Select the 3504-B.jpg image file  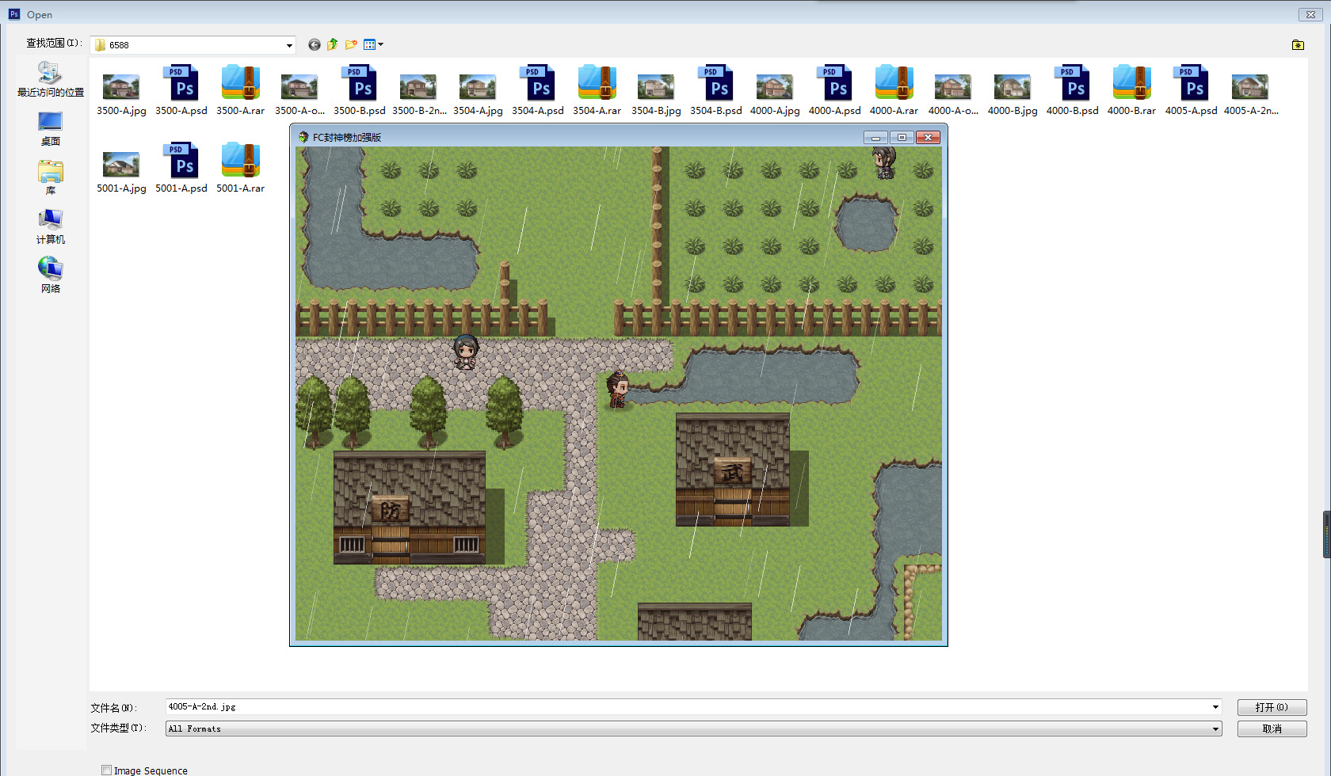coord(656,86)
